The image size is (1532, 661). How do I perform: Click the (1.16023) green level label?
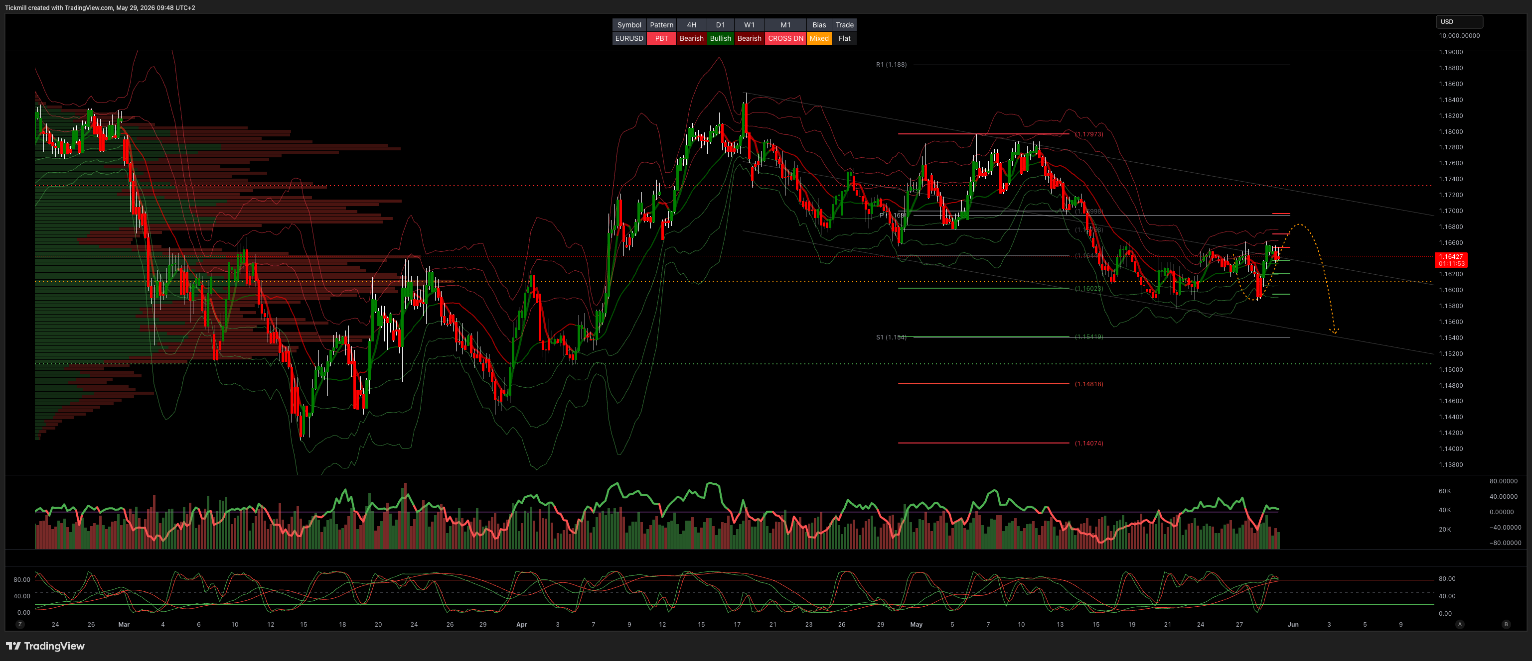(x=1088, y=289)
